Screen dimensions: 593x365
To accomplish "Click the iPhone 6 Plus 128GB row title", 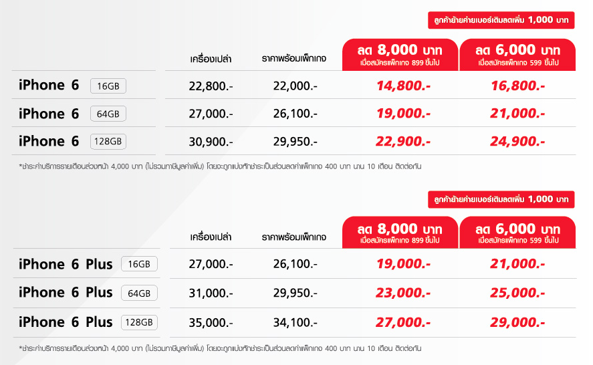I will point(66,322).
